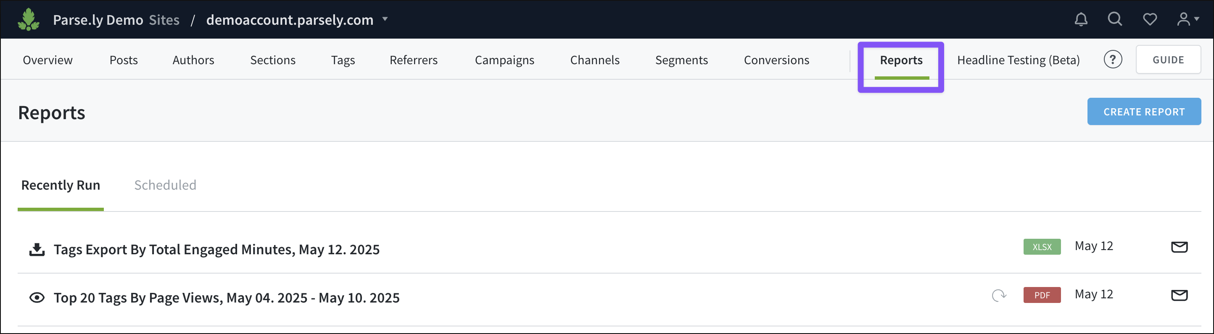Click the help question mark icon
The width and height of the screenshot is (1214, 334).
[1113, 60]
